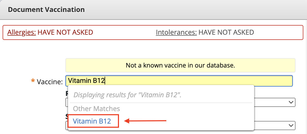The width and height of the screenshot is (307, 134).
Task: Click HAVE NOT ASKED status next to Allergies
Action: 65,32
